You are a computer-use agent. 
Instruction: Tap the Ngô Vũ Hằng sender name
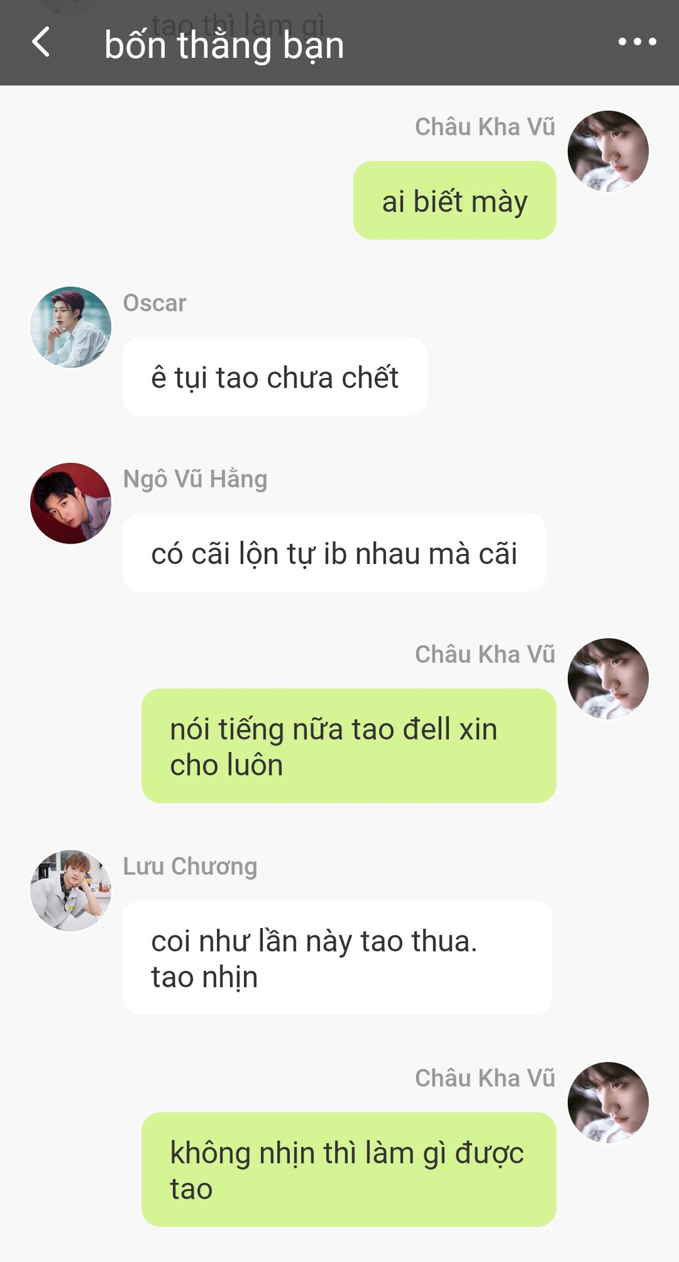pos(195,479)
